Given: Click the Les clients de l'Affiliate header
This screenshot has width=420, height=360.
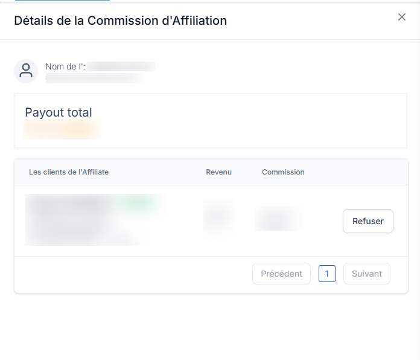Looking at the screenshot, I should (69, 172).
